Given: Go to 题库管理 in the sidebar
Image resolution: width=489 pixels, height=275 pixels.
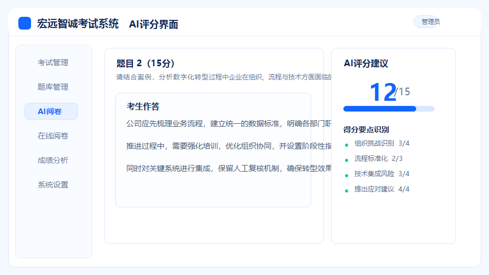Looking at the screenshot, I should 53,87.
